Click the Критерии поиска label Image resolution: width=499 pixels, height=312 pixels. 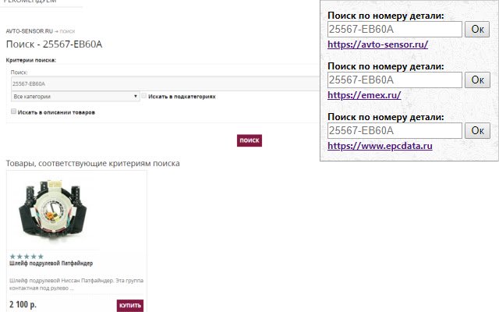click(x=31, y=60)
